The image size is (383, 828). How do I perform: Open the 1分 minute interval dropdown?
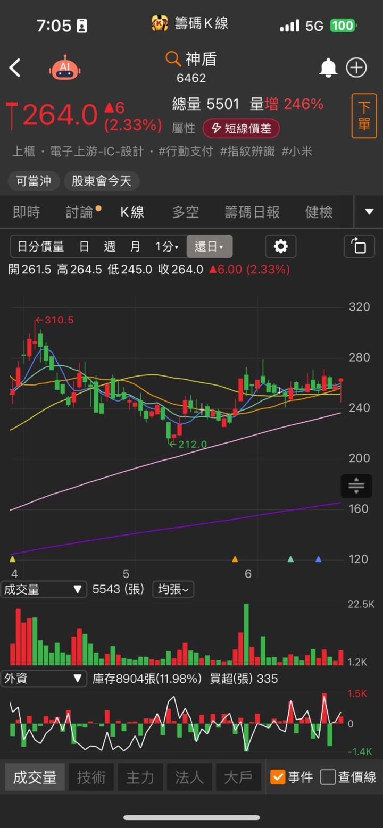166,246
